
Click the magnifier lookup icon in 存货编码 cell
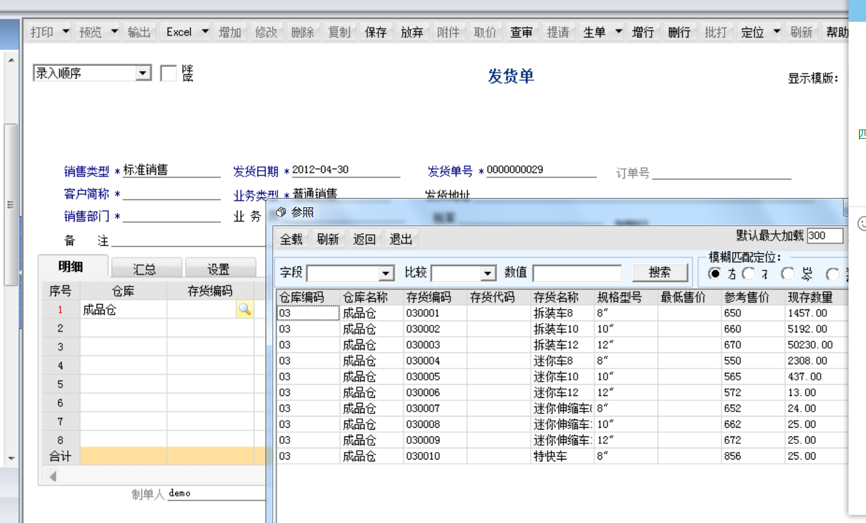(244, 309)
